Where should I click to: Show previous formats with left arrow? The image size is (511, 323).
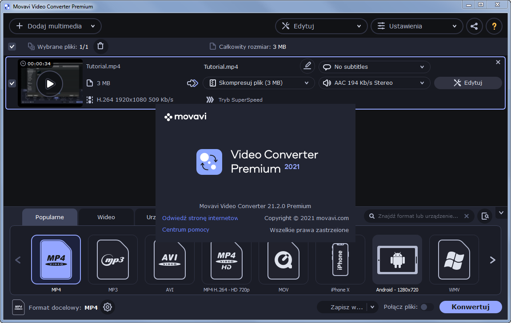click(18, 260)
